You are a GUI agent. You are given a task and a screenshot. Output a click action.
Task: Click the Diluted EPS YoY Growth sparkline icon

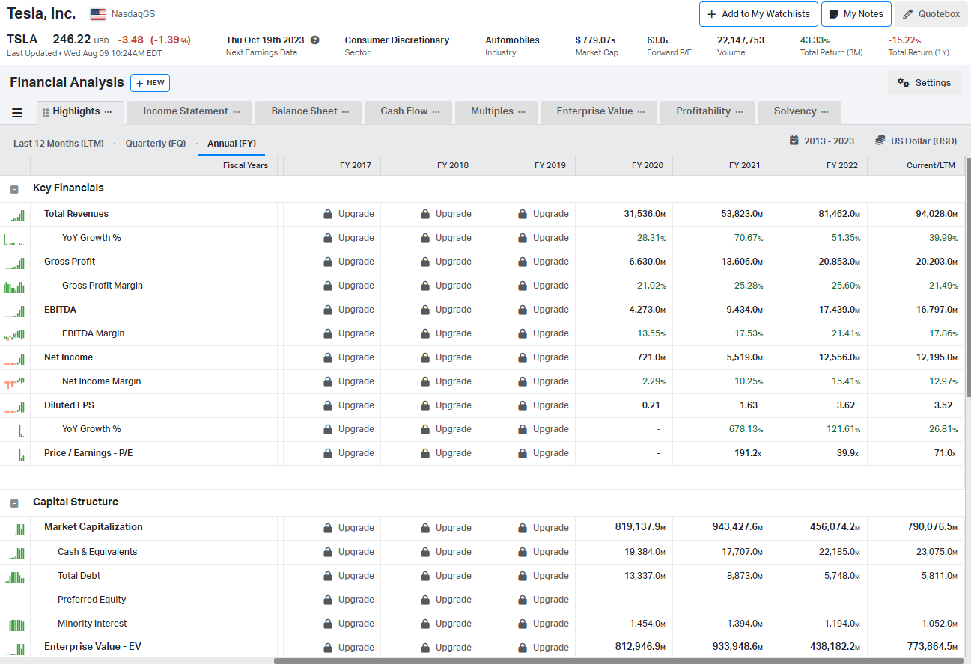[x=21, y=430]
